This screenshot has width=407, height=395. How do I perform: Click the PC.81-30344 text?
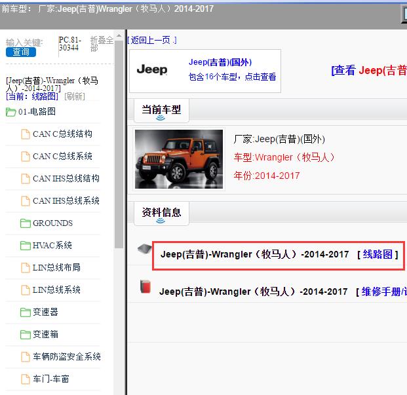tap(70, 44)
